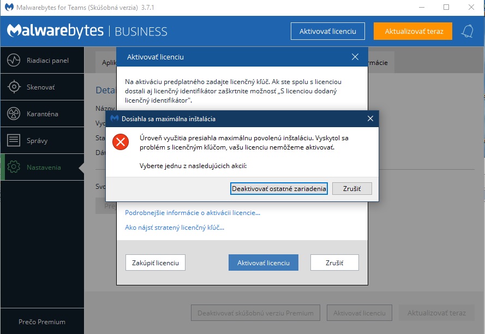The image size is (485, 334).
Task: Click Zrušiť in the activation dialog
Action: click(x=334, y=263)
